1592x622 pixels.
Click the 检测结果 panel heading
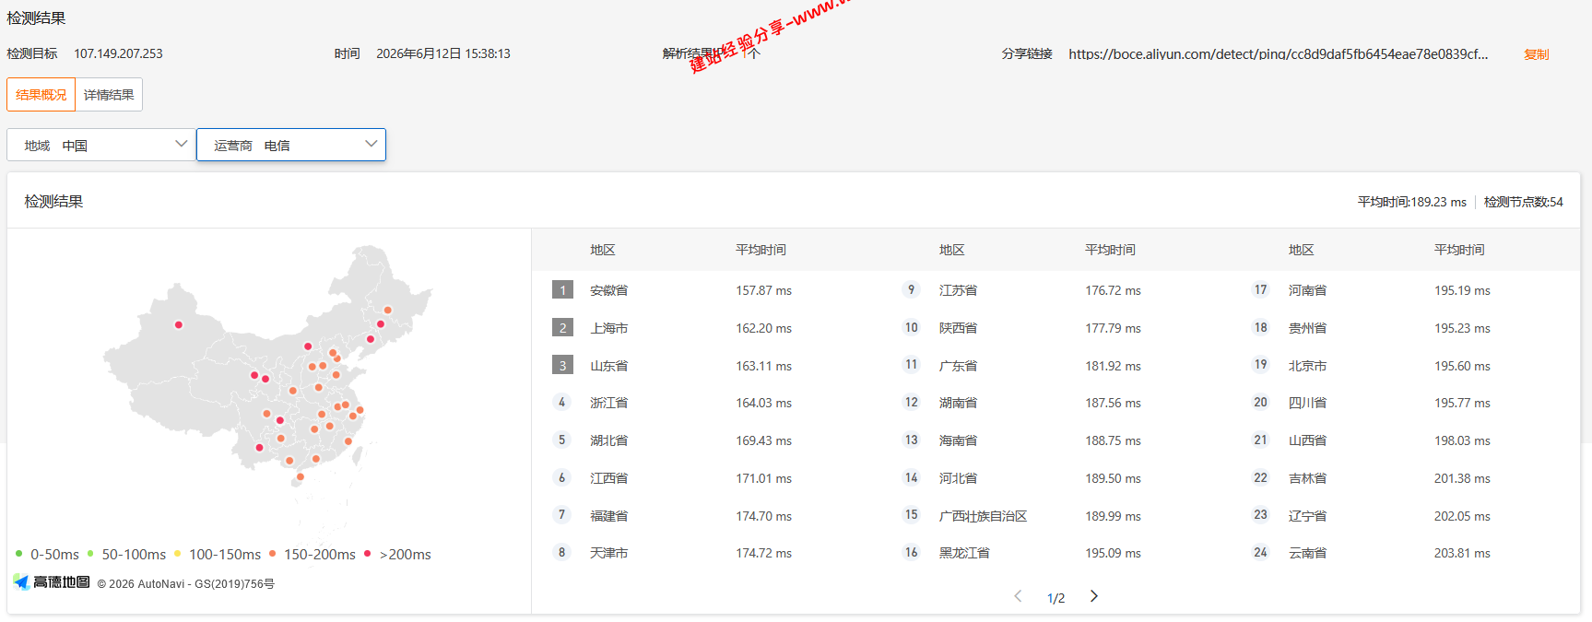(x=53, y=201)
